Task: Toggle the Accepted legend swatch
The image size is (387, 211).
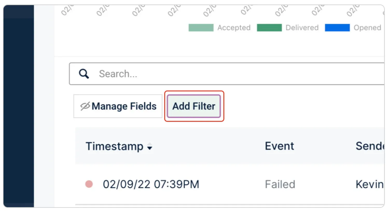Action: point(201,28)
